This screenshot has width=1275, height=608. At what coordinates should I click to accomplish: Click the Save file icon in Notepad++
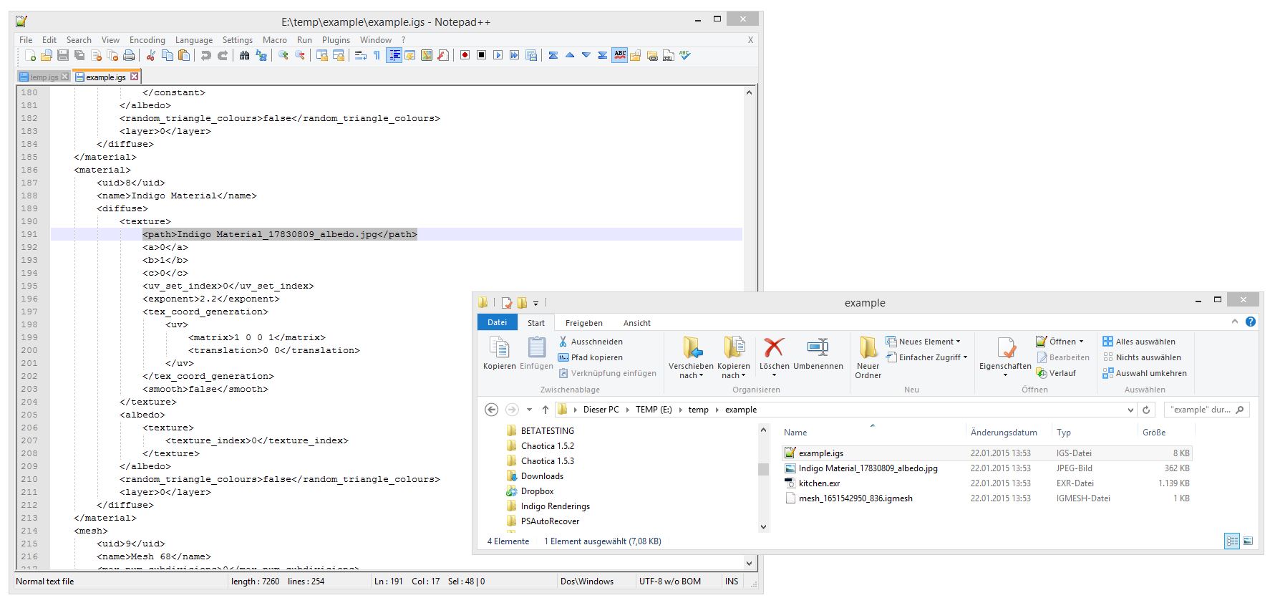(63, 56)
